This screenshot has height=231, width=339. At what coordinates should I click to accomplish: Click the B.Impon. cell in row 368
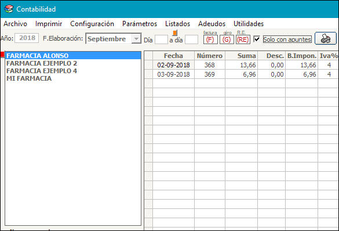click(x=301, y=65)
